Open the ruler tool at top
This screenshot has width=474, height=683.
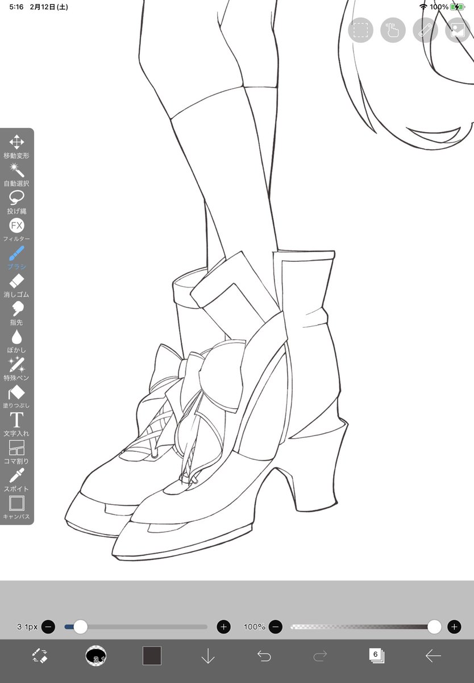[425, 30]
